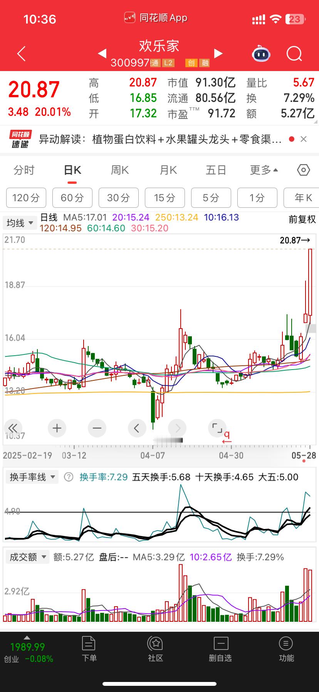
Task: Tap the 250:13.24 moving average legend
Action: coord(177,217)
